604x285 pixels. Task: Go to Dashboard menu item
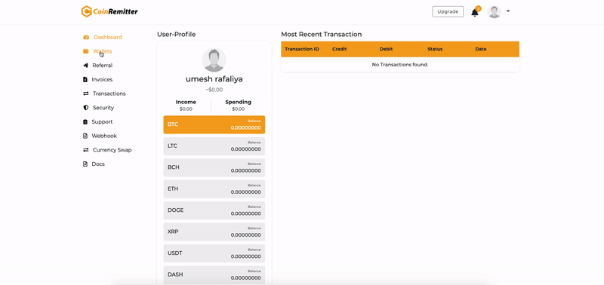tap(107, 37)
